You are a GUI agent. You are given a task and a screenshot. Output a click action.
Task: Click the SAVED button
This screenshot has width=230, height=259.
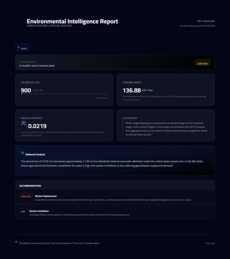(x=22, y=47)
